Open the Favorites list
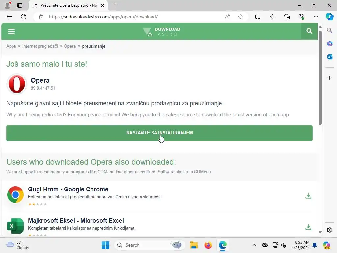The width and height of the screenshot is (337, 253). (272, 17)
